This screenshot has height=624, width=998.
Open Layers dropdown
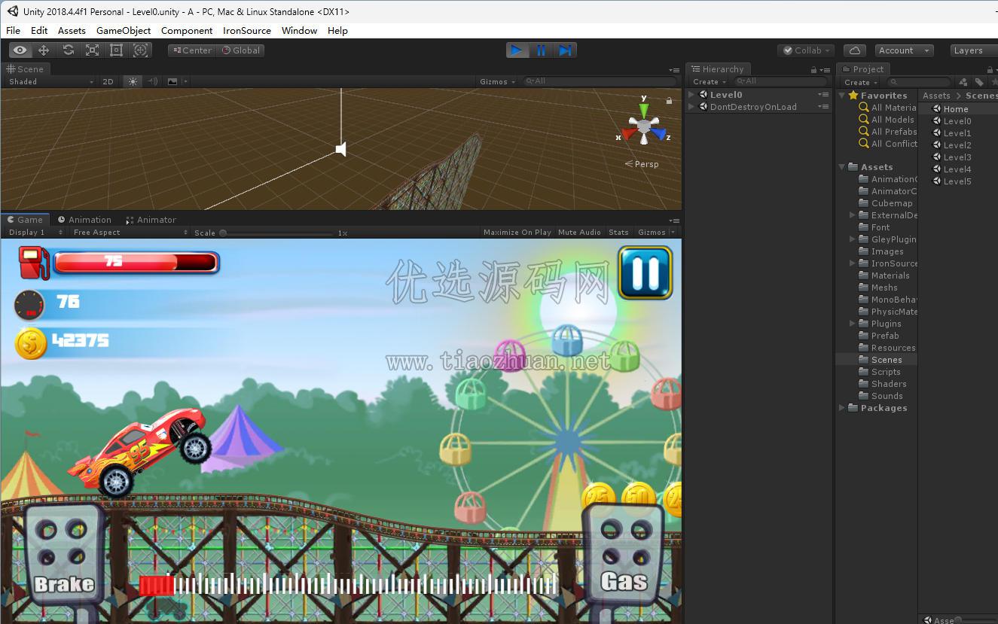click(x=973, y=50)
